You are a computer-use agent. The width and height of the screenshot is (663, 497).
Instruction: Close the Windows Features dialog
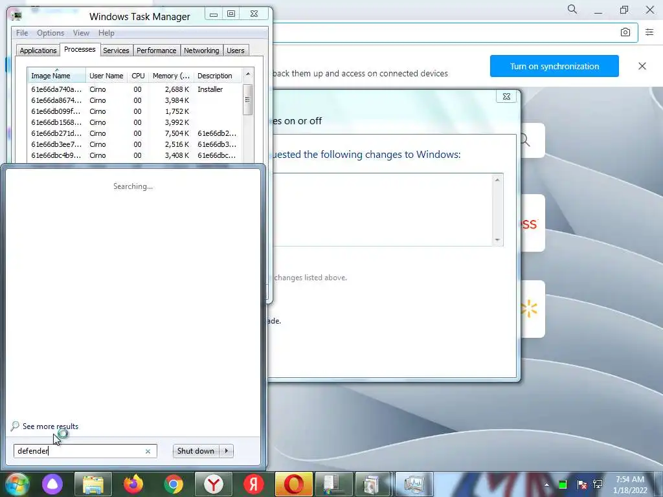506,96
